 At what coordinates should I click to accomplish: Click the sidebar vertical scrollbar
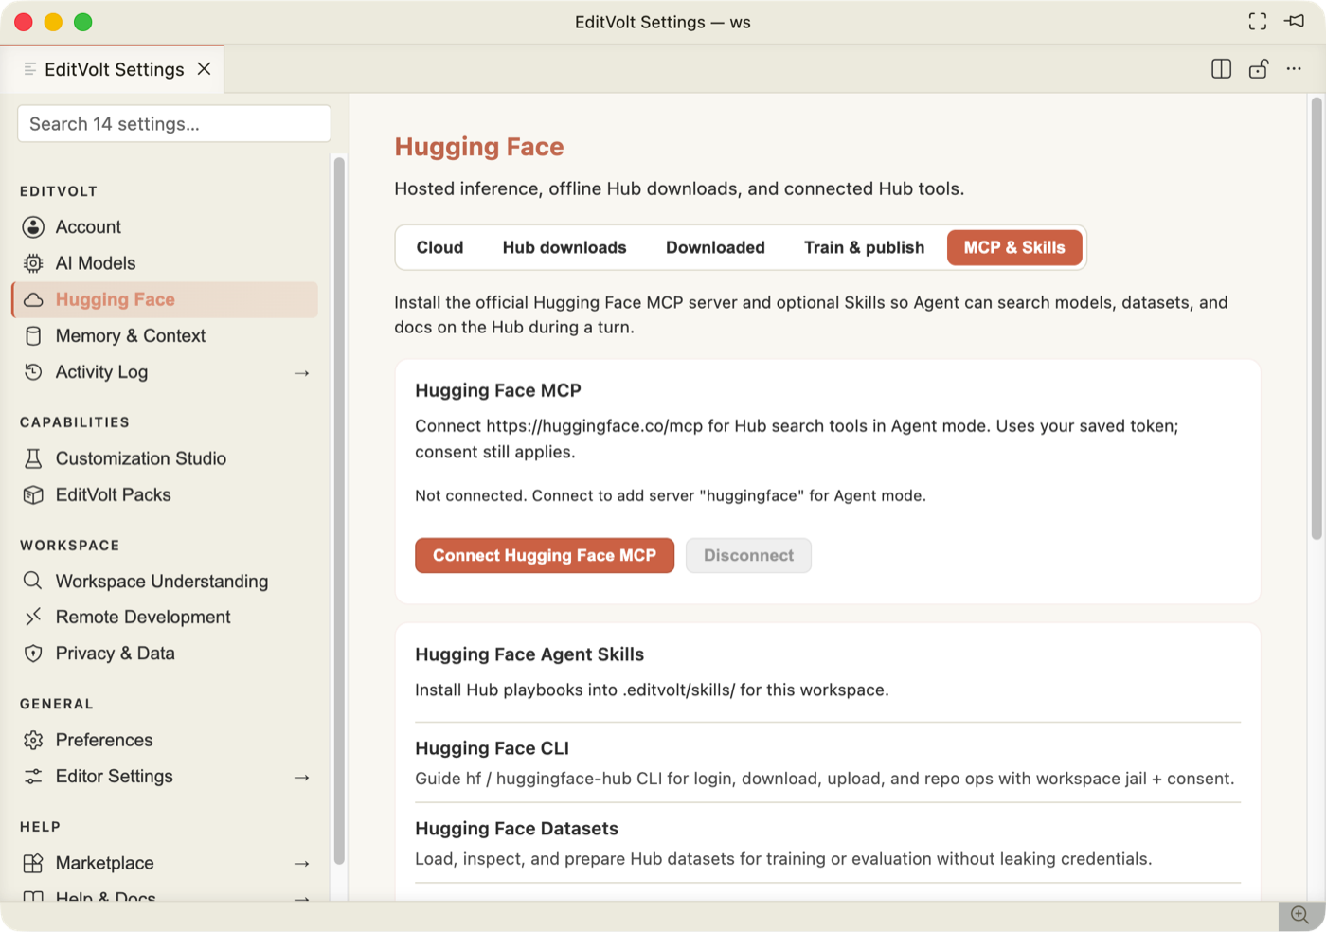click(x=339, y=511)
